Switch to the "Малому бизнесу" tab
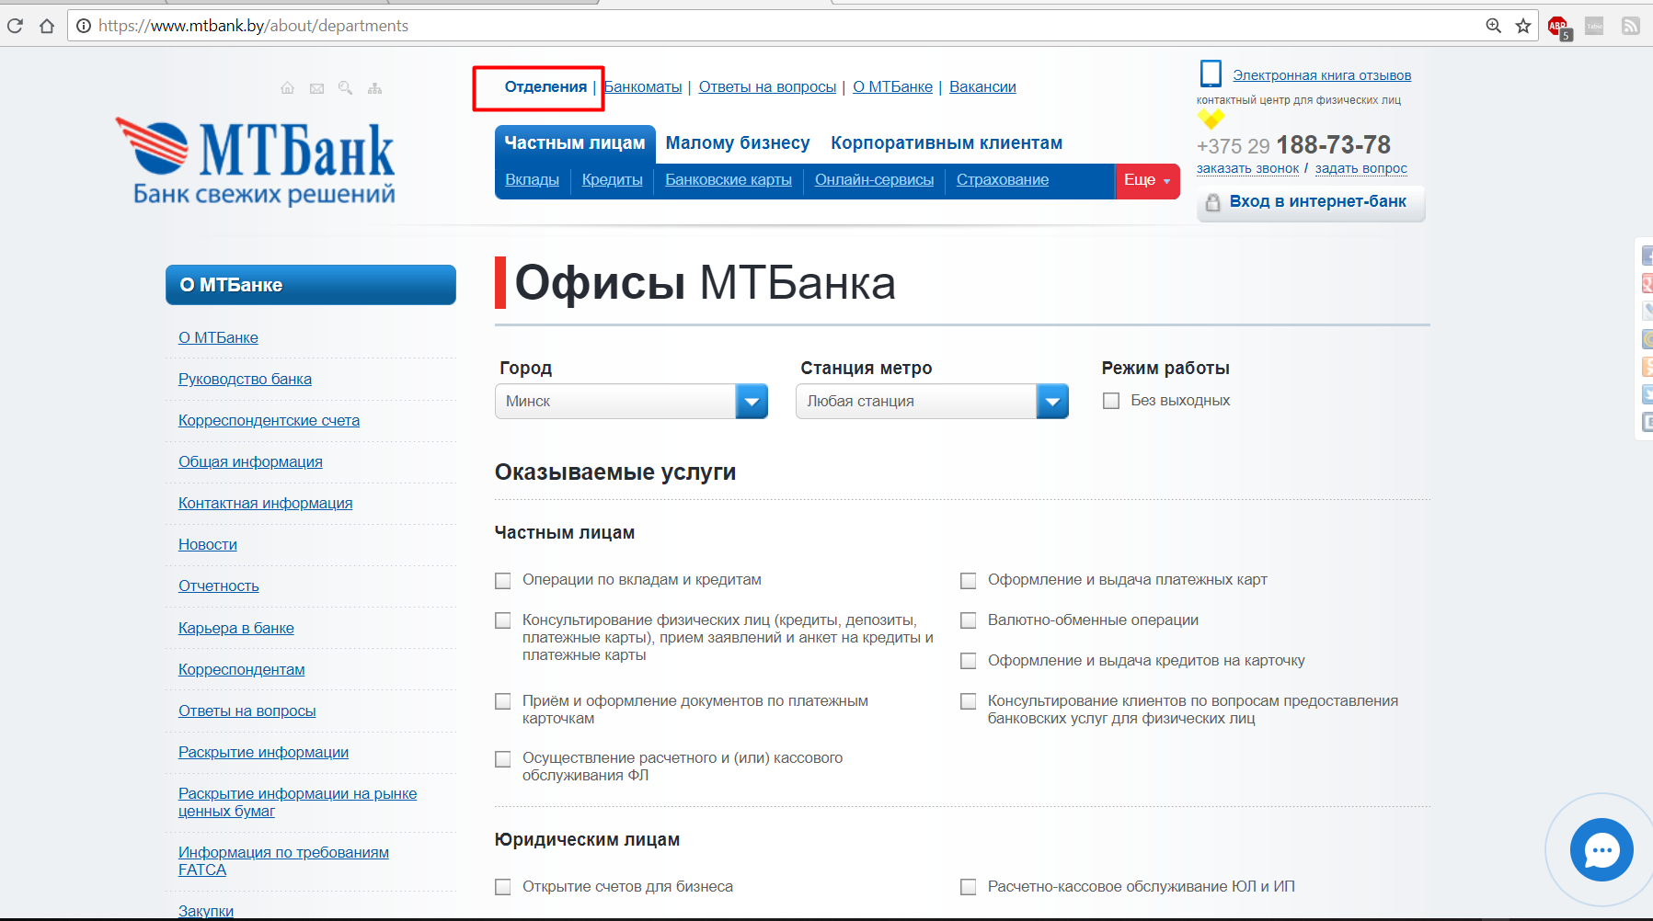This screenshot has height=921, width=1653. coord(737,143)
